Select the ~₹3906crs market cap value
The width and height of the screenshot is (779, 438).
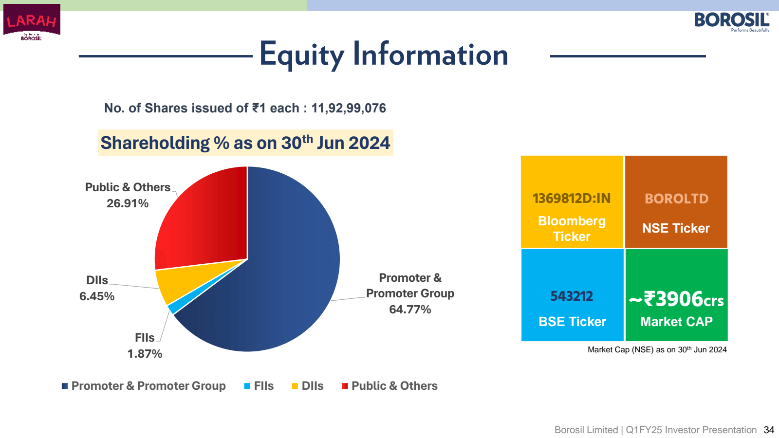pos(676,299)
